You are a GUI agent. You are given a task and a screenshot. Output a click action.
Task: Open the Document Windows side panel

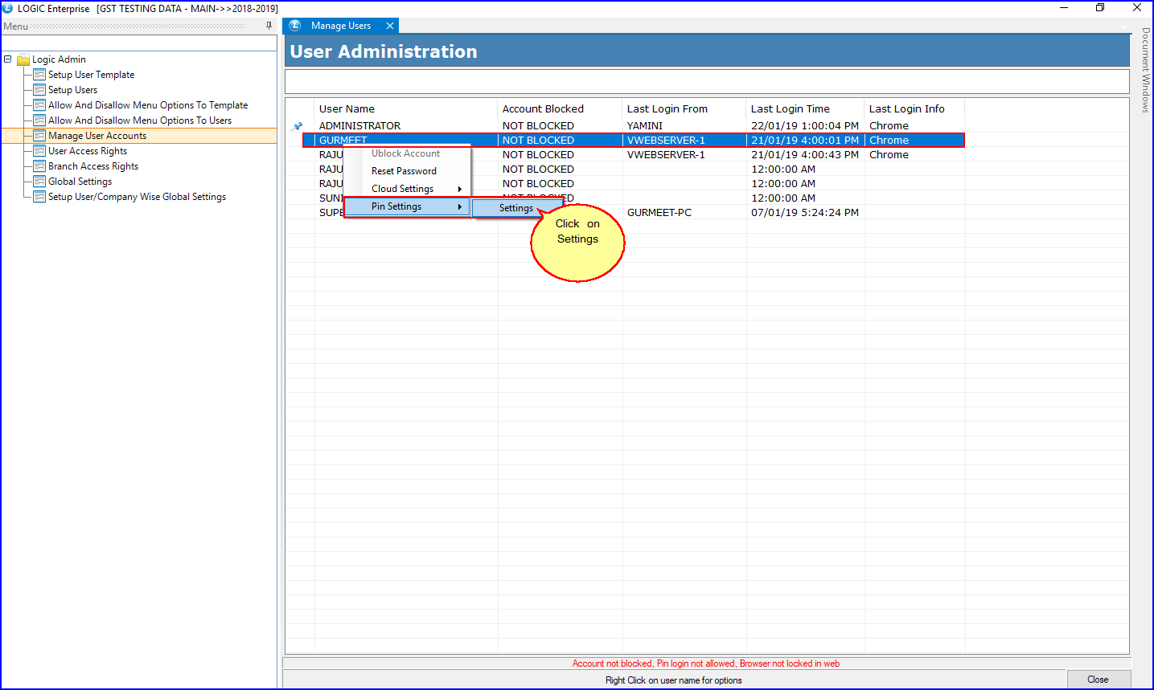[1145, 70]
